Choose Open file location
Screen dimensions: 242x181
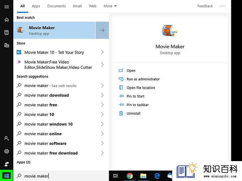tap(141, 88)
